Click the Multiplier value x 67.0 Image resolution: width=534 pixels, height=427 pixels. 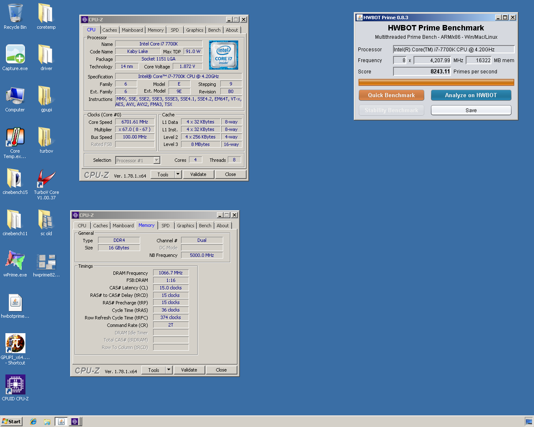click(135, 129)
